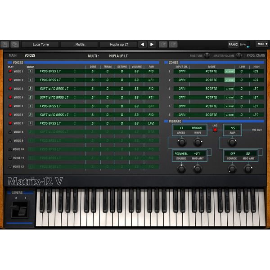Click Voice 4 detune value
This screenshot has width=270, height=270.
tap(122, 97)
